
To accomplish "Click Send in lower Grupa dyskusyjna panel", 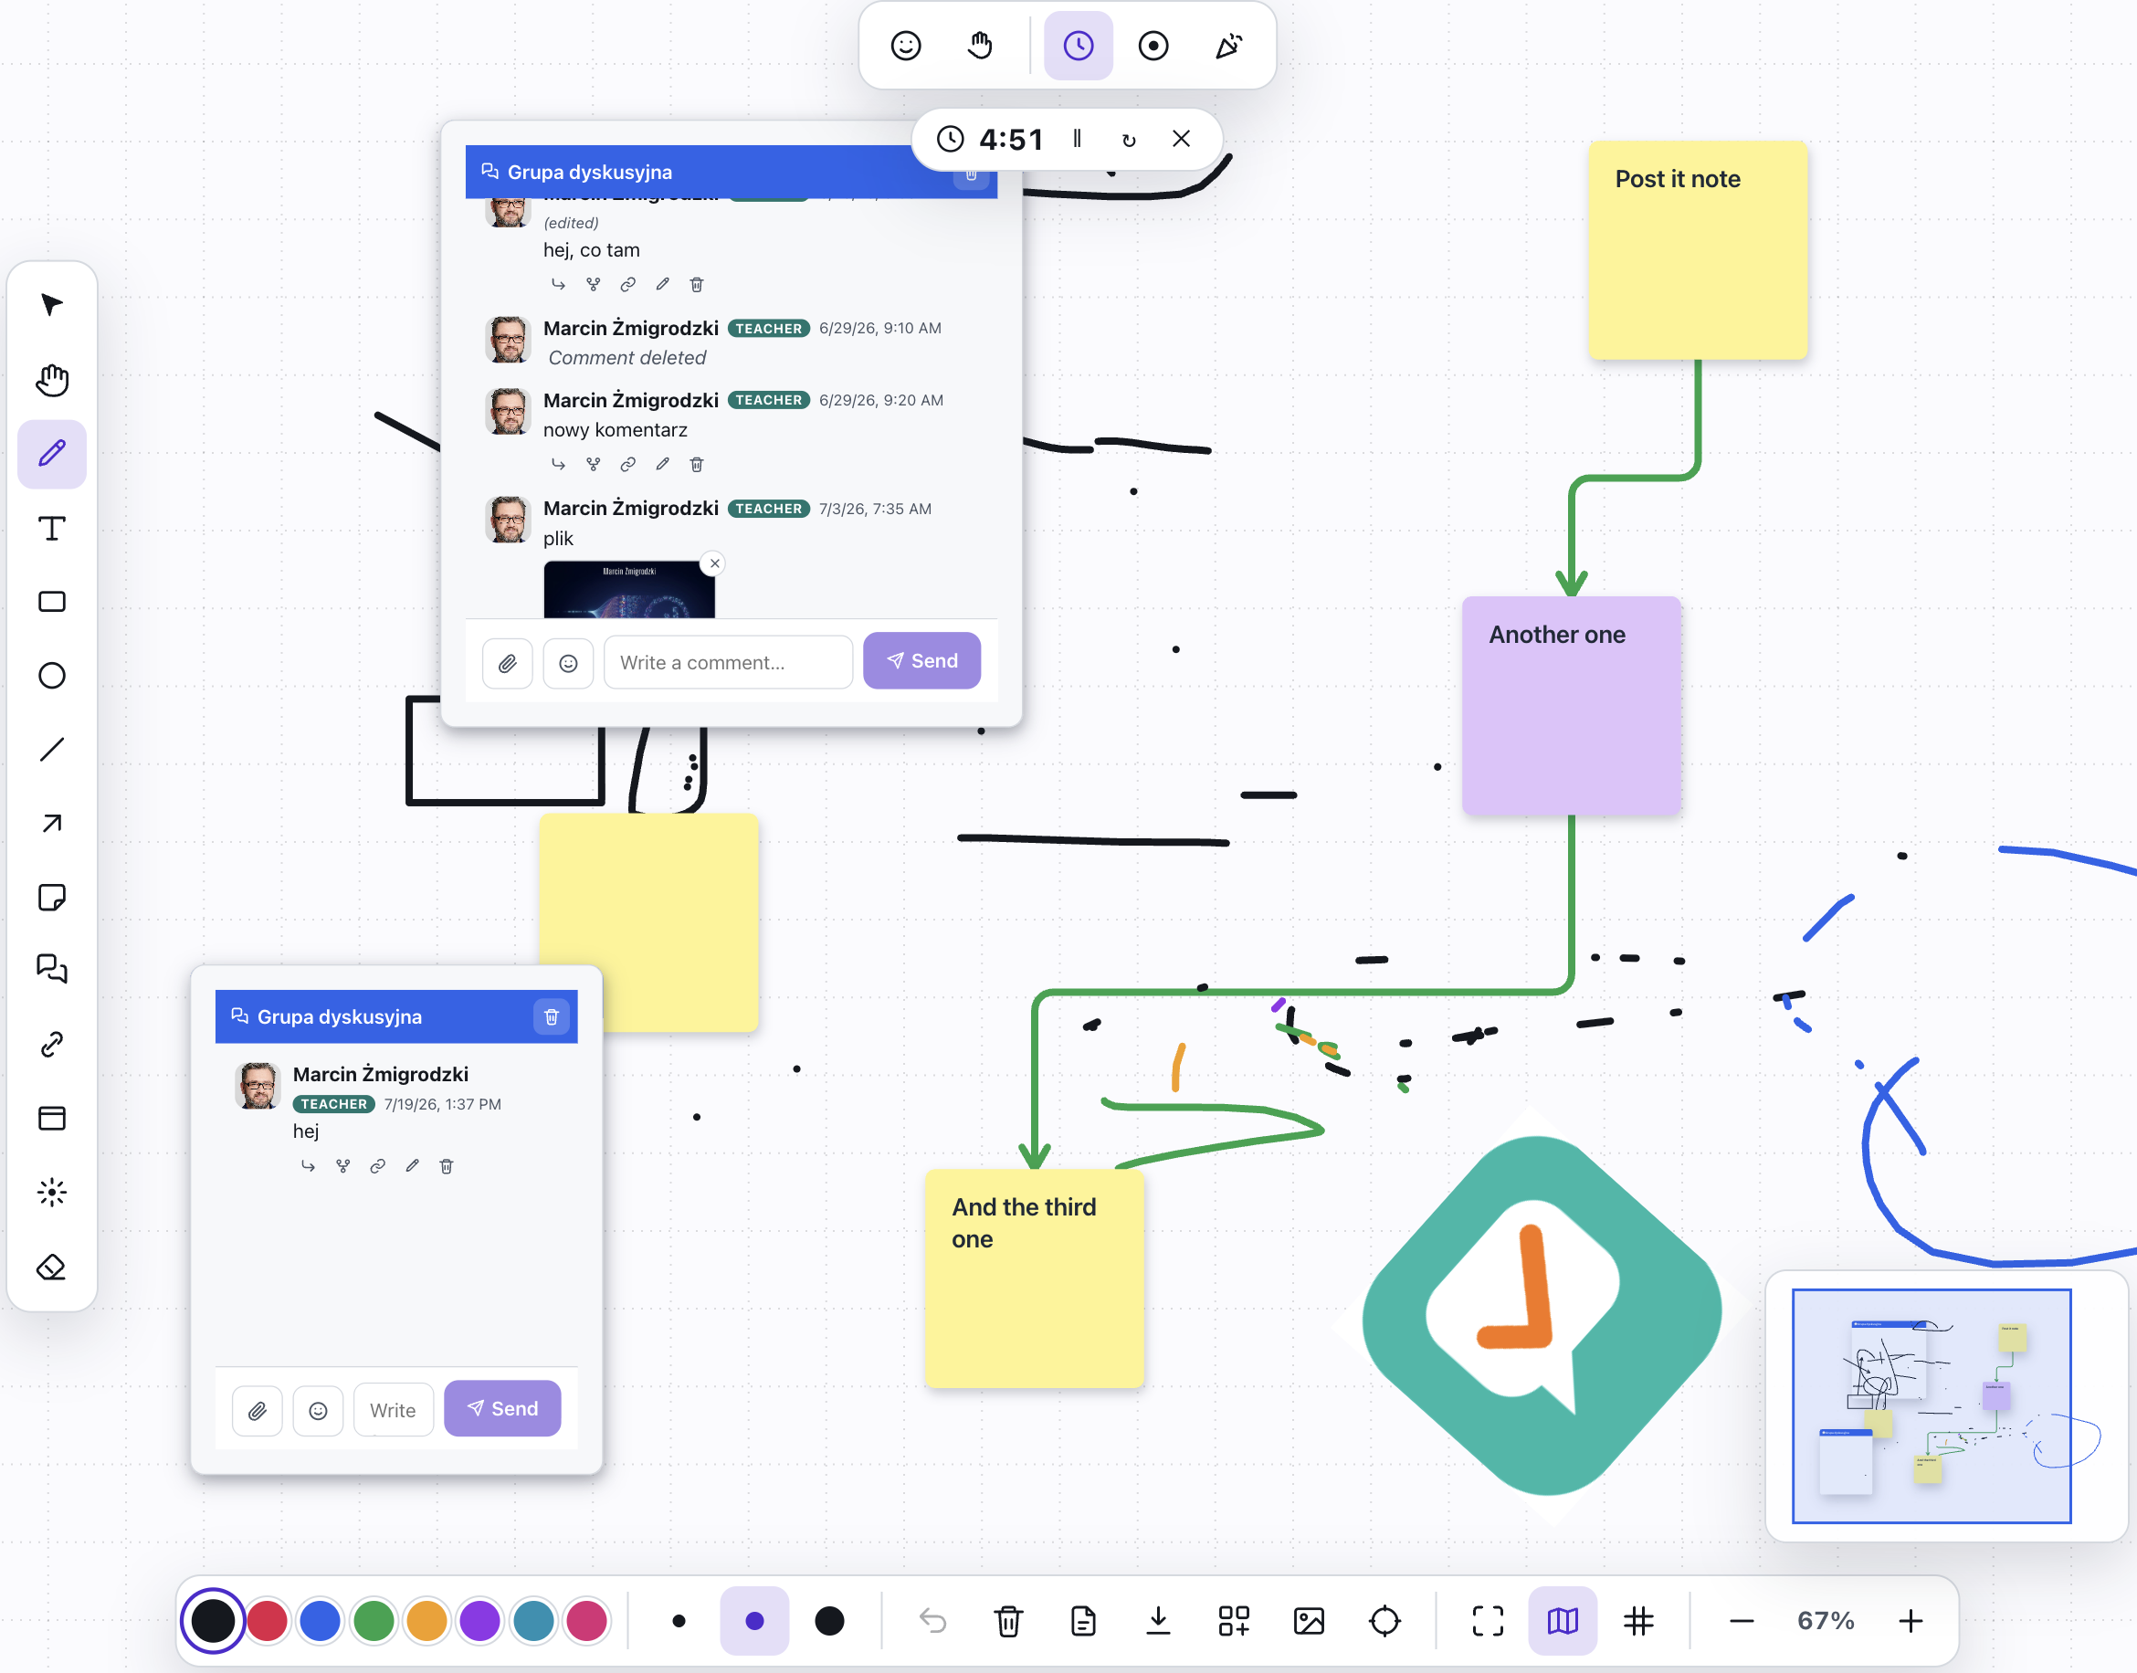I will tap(502, 1408).
